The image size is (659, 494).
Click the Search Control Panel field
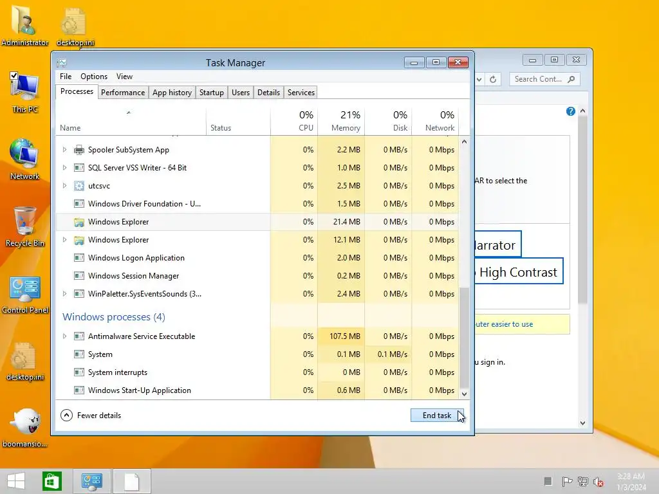(544, 79)
